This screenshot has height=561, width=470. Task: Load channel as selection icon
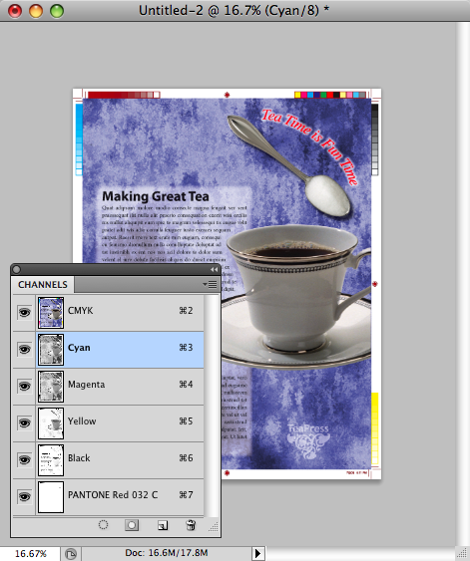(x=103, y=525)
